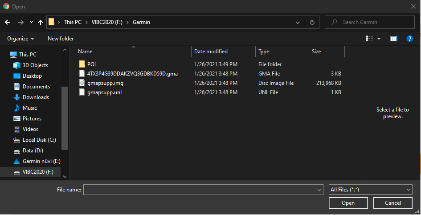Expand File name history dropdown
The width and height of the screenshot is (421, 215).
pos(319,190)
